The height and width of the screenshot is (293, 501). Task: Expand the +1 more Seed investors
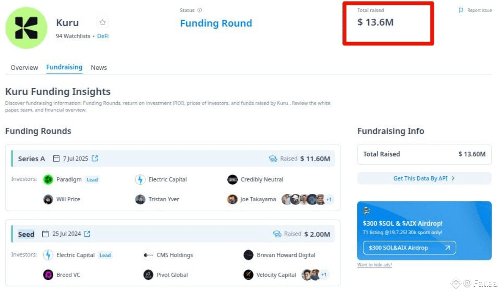click(x=324, y=275)
